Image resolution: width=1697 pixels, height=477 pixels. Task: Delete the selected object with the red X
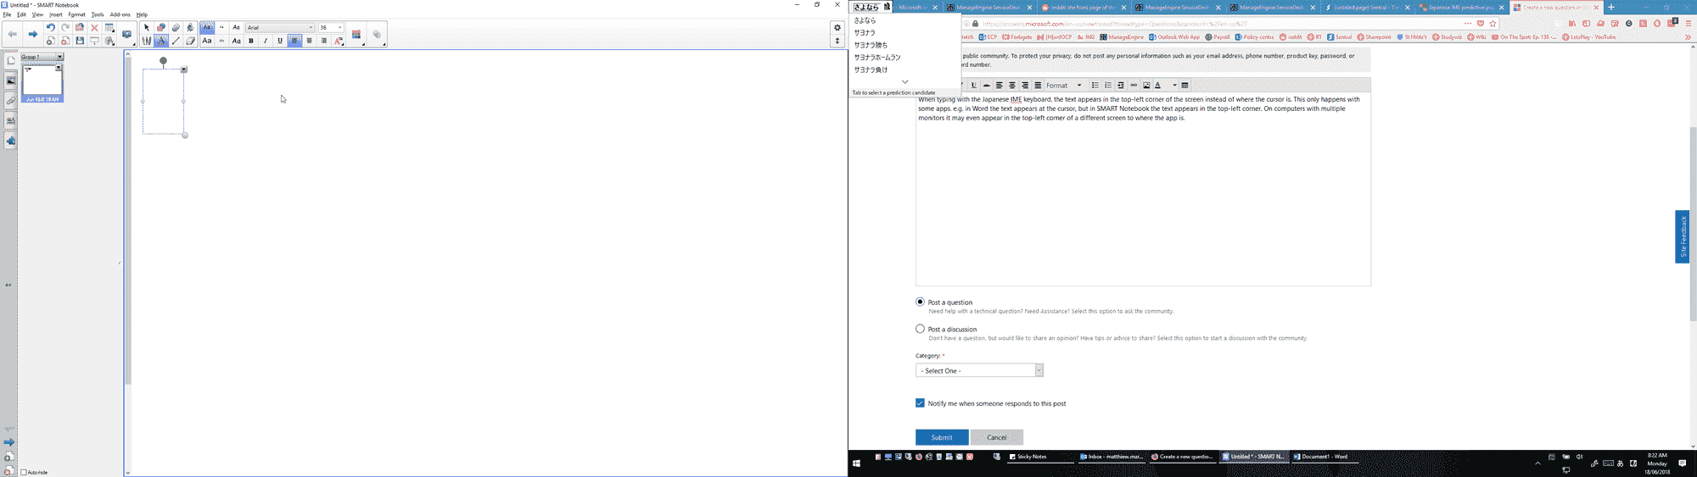94,27
